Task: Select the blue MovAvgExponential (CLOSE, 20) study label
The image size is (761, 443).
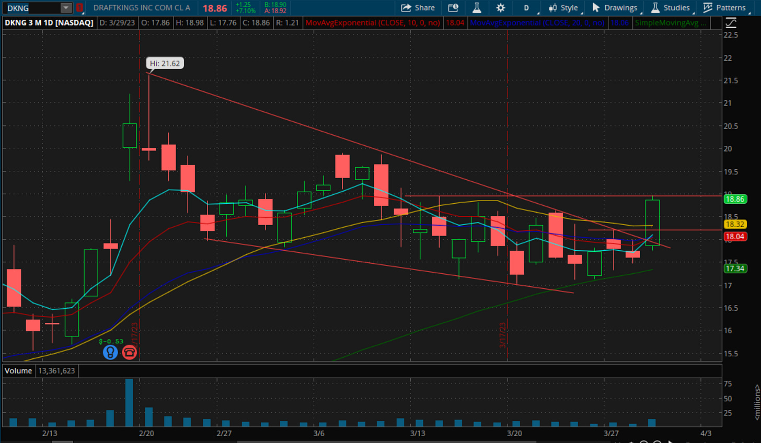Action: pos(537,22)
